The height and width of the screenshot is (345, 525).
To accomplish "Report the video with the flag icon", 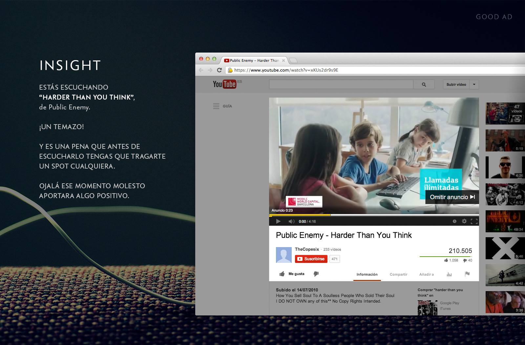I will (x=467, y=274).
